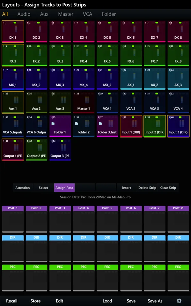Assign to Post 8 strip slot
191x306 pixels.
pyautogui.click(x=178, y=219)
